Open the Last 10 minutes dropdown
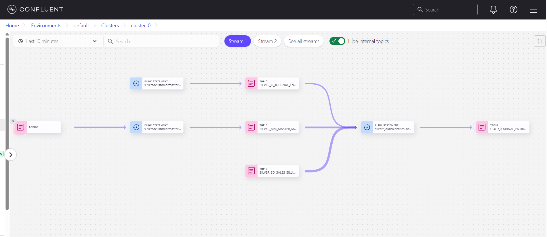 (58, 41)
